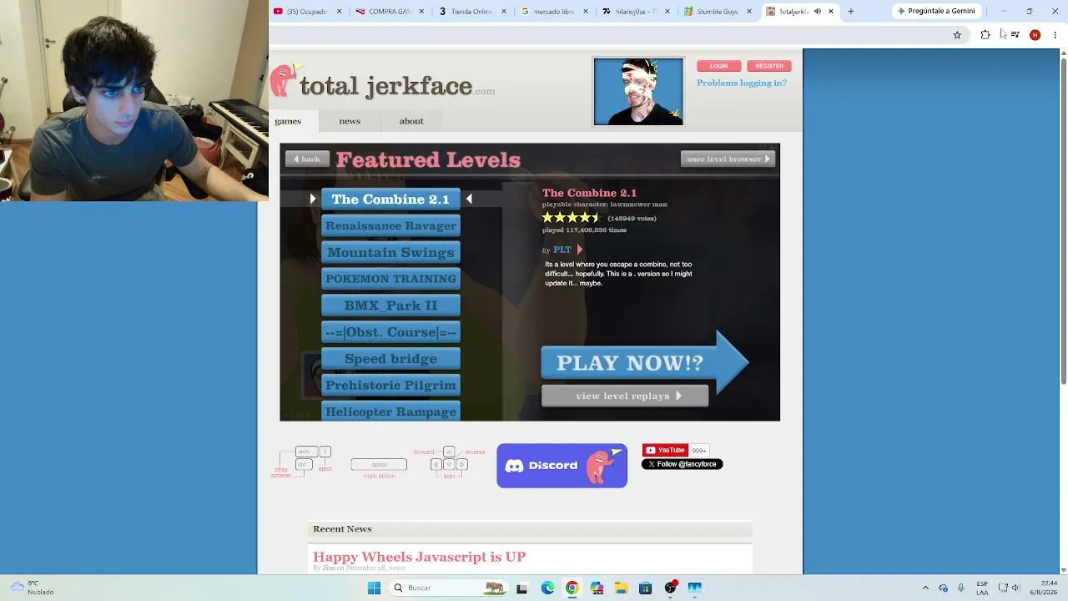Image resolution: width=1068 pixels, height=601 pixels.
Task: Open the Problems logging in link
Action: pos(742,83)
